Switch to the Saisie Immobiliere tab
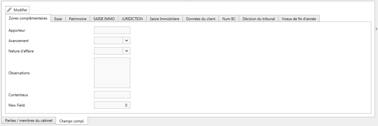This screenshot has height=126, width=378. click(164, 19)
